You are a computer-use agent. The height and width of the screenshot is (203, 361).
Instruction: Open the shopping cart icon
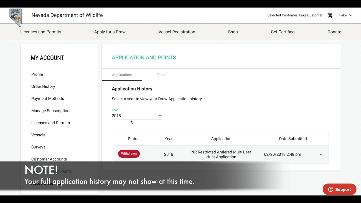coord(330,16)
